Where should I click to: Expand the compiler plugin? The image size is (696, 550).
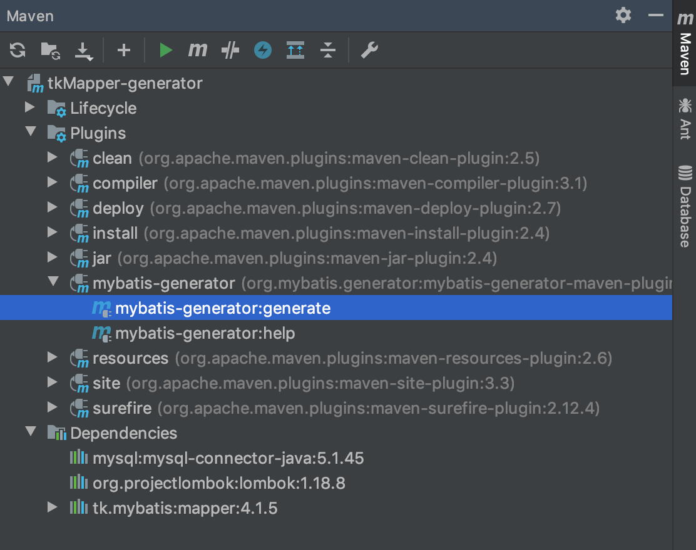tap(53, 182)
